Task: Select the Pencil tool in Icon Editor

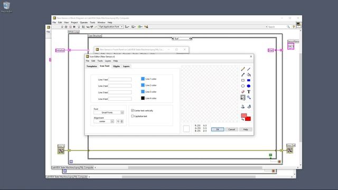Action: coord(243,69)
